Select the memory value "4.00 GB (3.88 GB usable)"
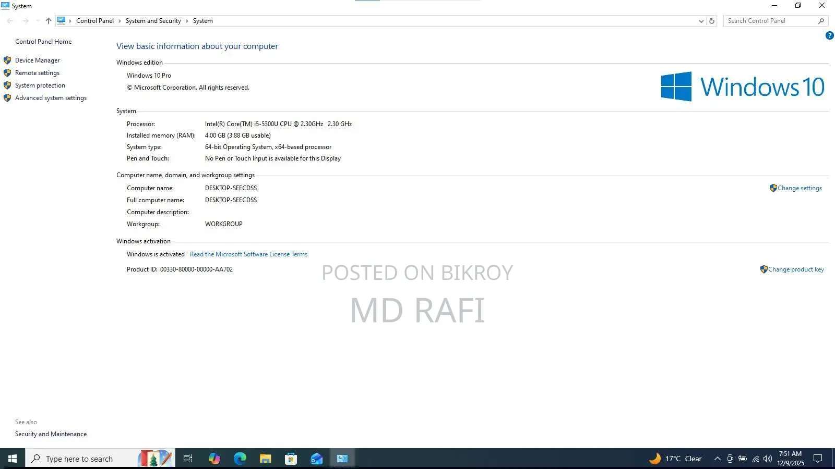 coord(237,135)
